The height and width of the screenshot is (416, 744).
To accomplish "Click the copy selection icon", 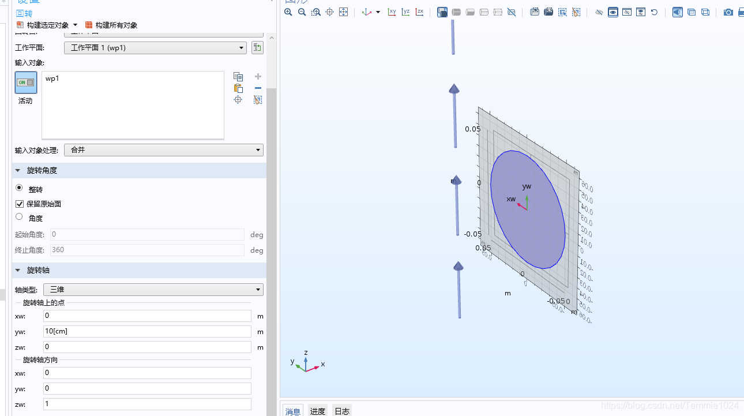I will coord(238,77).
